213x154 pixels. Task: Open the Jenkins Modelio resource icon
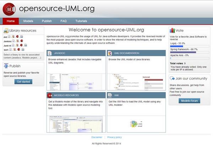[22, 41]
